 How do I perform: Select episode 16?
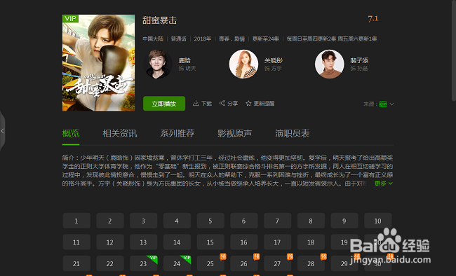[x=244, y=242]
